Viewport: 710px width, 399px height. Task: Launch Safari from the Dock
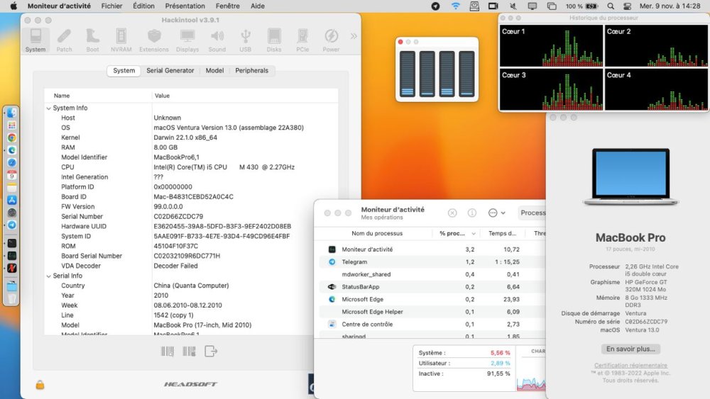click(x=12, y=163)
